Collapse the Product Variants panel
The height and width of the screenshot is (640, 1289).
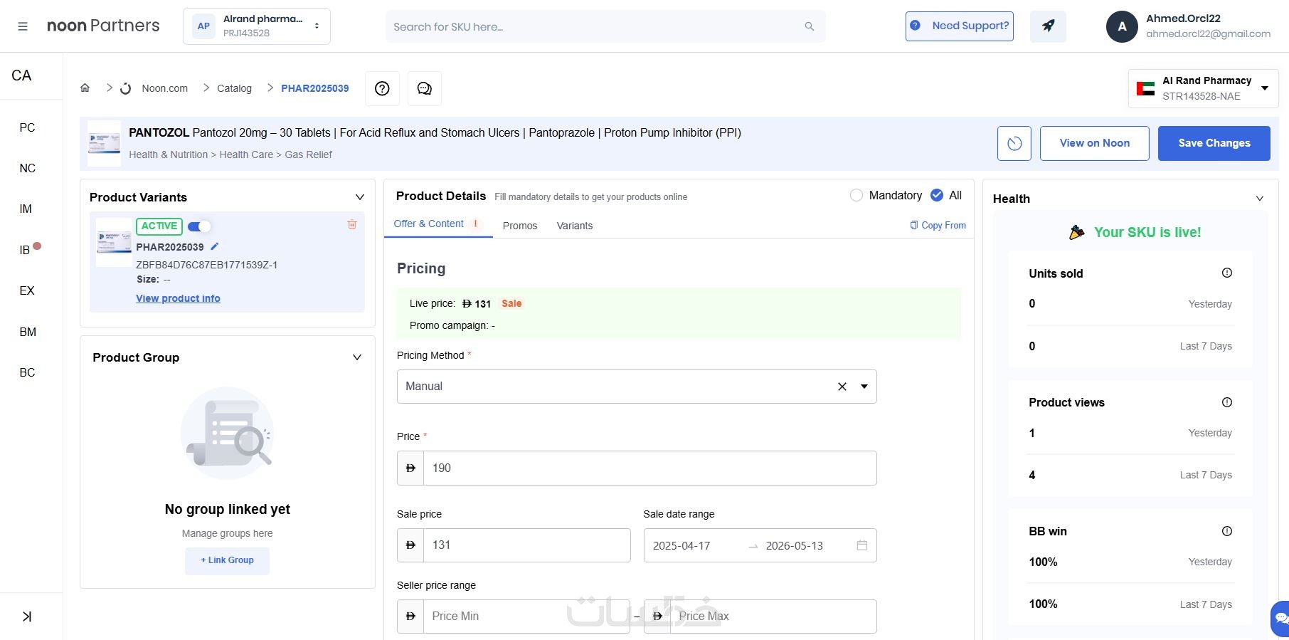coord(360,197)
